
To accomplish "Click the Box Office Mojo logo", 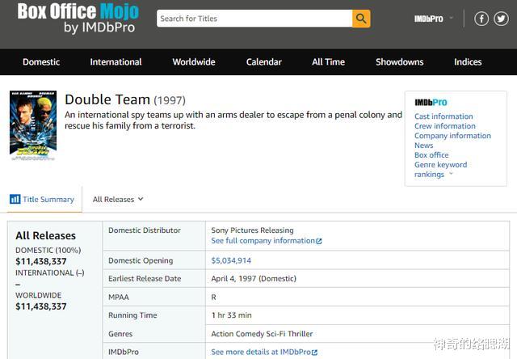I will pyautogui.click(x=78, y=18).
